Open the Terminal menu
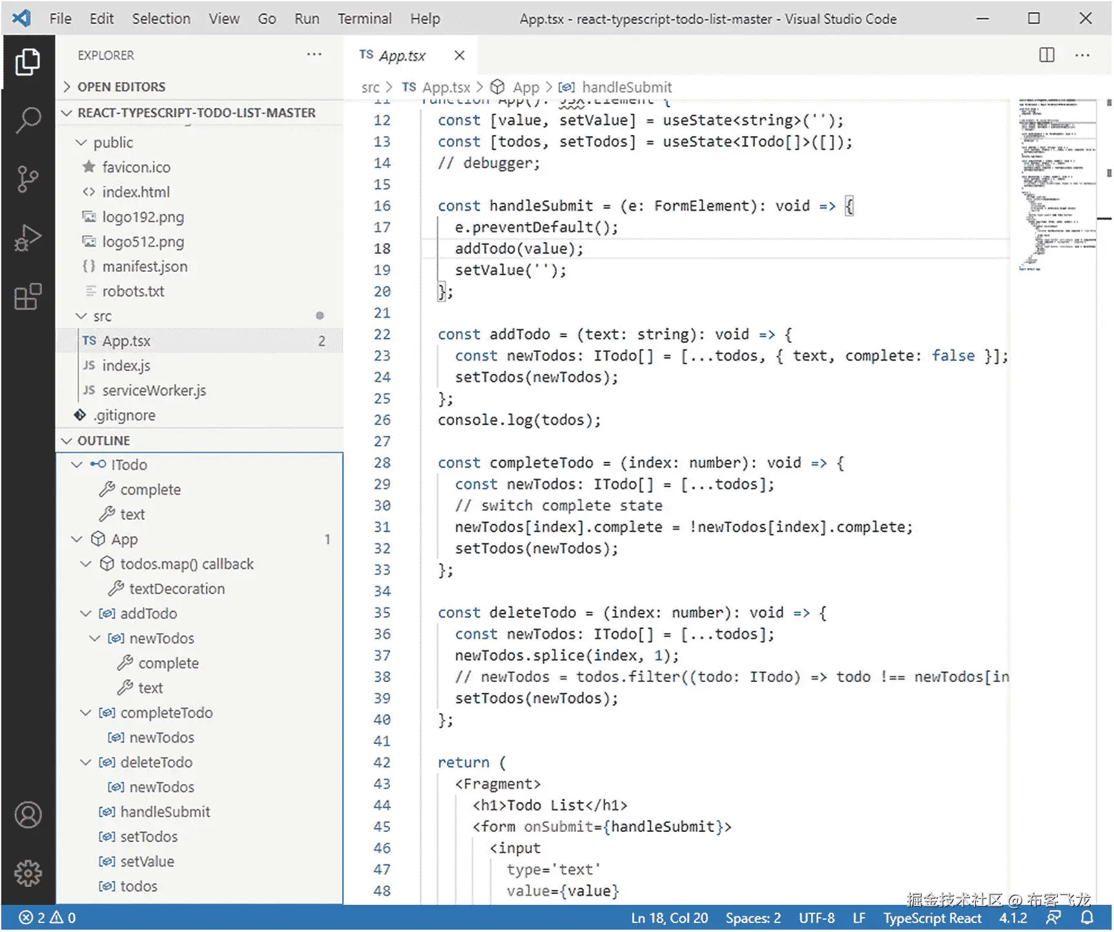 pyautogui.click(x=364, y=18)
